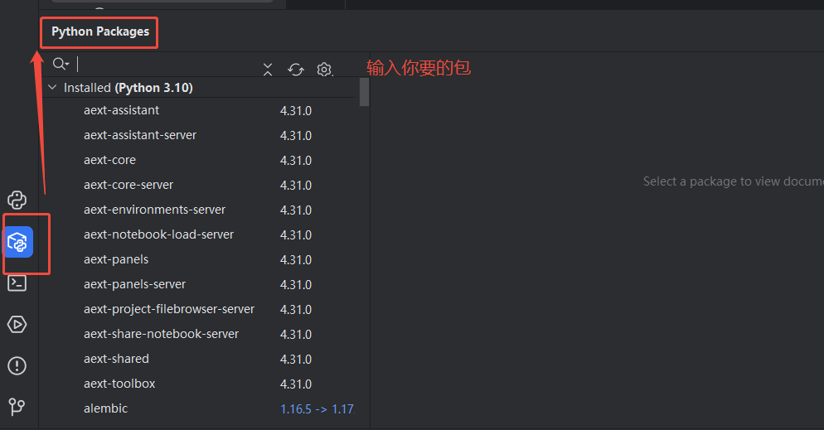The width and height of the screenshot is (824, 430).
Task: Open the Git version control icon
Action: pyautogui.click(x=17, y=406)
